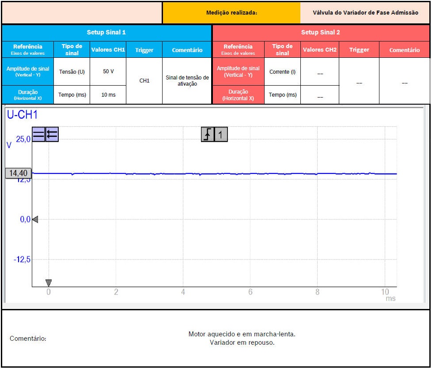432x369 pixels.
Task: Click the blue voltage waveform trace
Action: pos(221,174)
